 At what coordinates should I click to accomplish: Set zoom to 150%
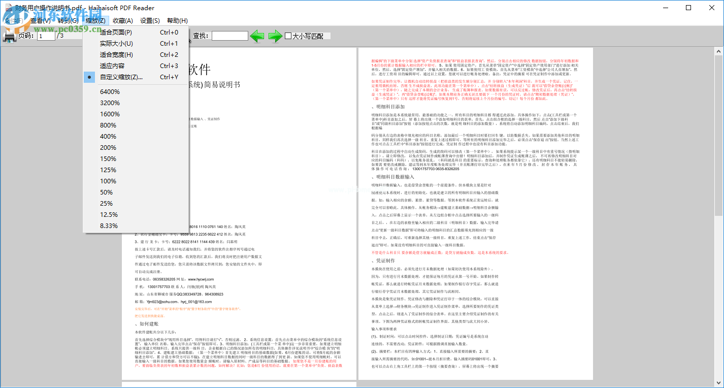136,159
